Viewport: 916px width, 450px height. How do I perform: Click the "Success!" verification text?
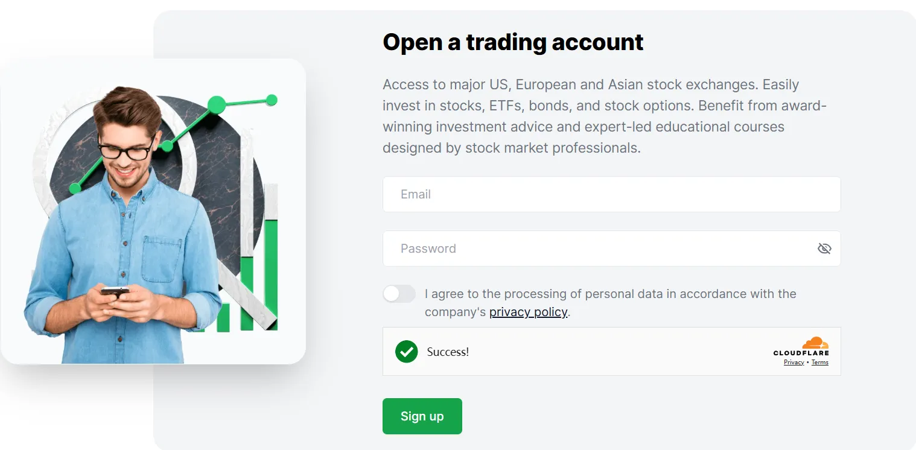point(448,352)
